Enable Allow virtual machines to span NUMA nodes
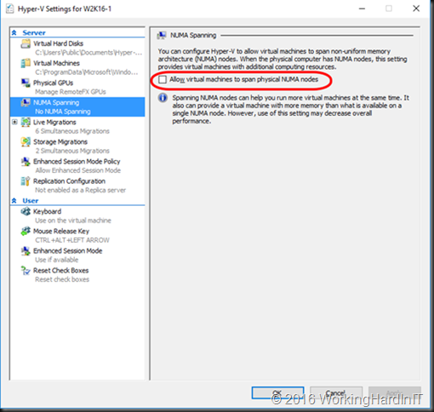Viewport: 434px width, 412px height. [163, 79]
